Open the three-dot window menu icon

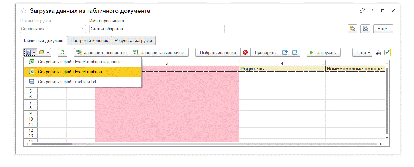click(x=373, y=11)
